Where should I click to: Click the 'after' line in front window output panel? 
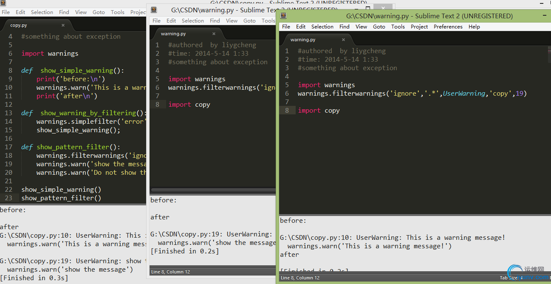(289, 255)
